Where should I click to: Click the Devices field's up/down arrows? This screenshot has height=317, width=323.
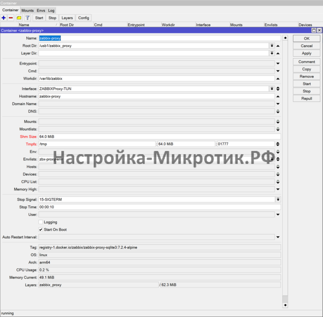278,174
